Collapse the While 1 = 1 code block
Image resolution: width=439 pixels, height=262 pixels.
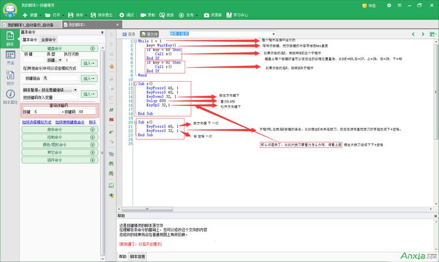(135, 41)
